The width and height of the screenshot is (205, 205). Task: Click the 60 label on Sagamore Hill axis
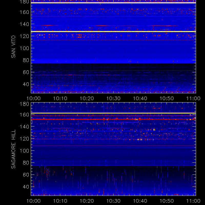[26, 175]
